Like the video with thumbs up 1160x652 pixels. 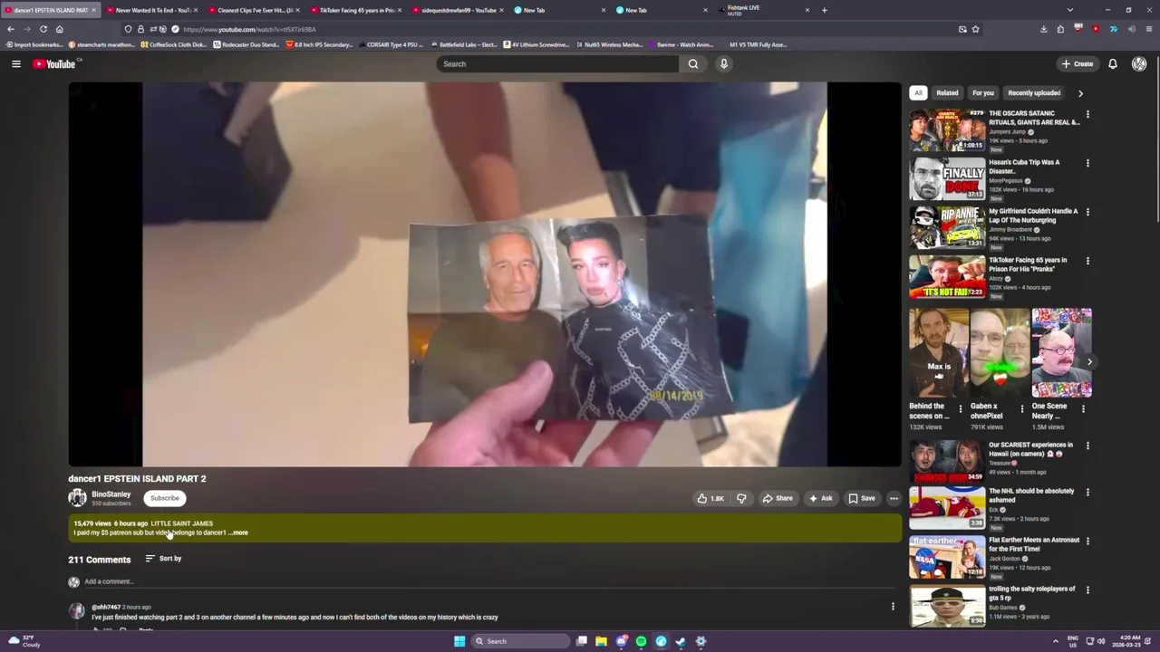click(x=710, y=498)
